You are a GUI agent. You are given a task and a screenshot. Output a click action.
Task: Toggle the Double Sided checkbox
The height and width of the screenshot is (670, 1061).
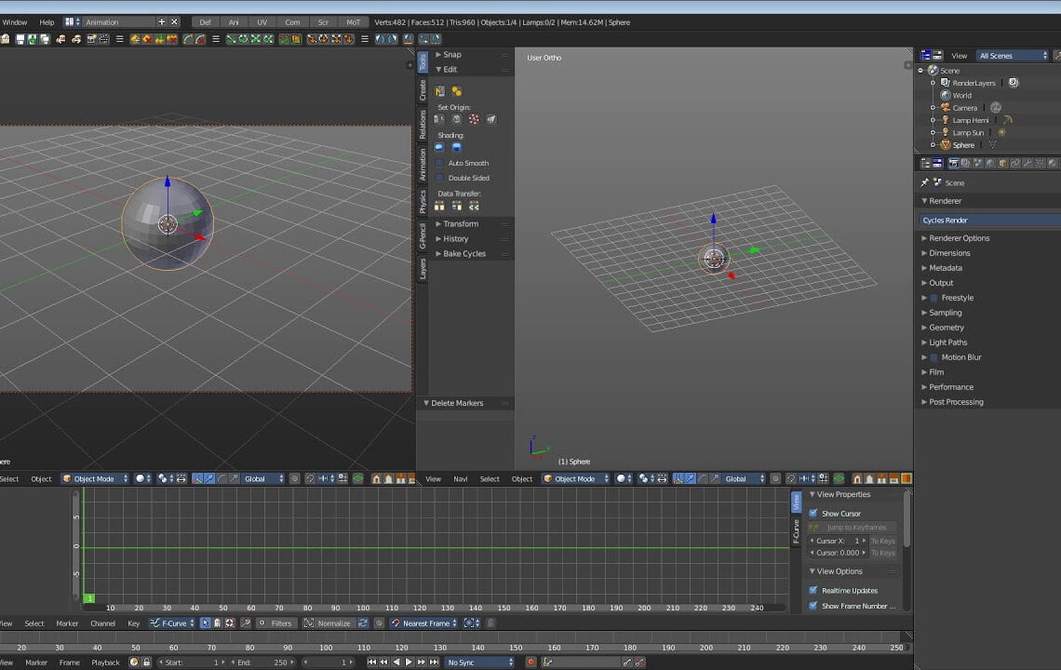click(438, 178)
